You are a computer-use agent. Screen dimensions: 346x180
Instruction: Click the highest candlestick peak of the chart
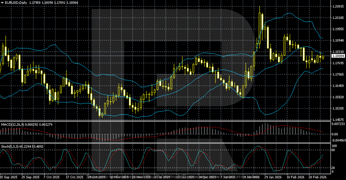(x=259, y=7)
